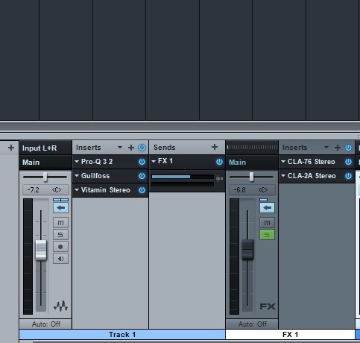Click FX 1 channel pan slider
The width and height of the screenshot is (360, 343).
point(251,177)
